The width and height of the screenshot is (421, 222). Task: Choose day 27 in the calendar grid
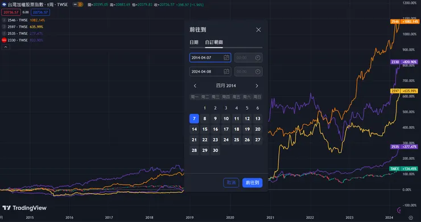258,140
